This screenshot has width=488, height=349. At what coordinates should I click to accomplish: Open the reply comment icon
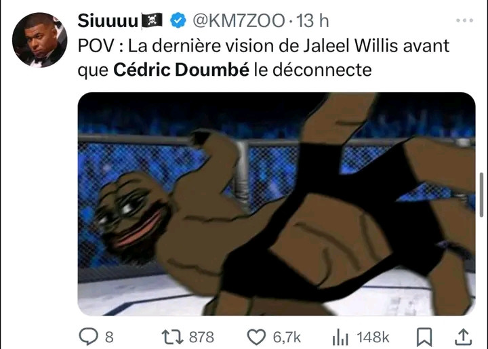(x=88, y=337)
